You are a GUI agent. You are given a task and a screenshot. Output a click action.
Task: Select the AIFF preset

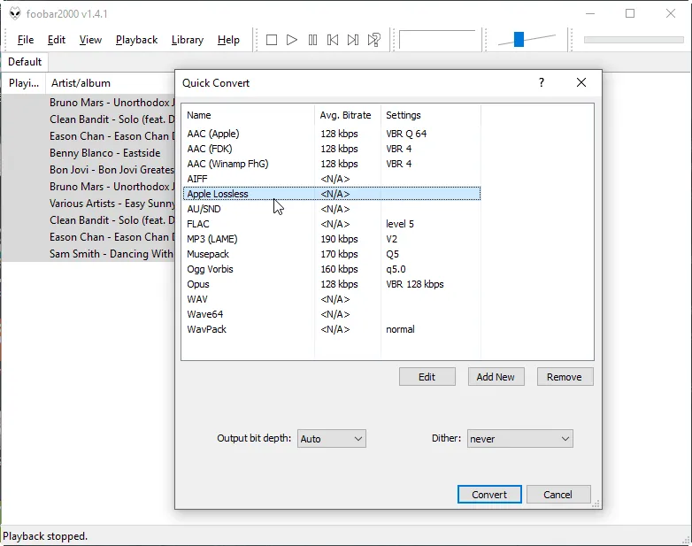tap(332, 179)
